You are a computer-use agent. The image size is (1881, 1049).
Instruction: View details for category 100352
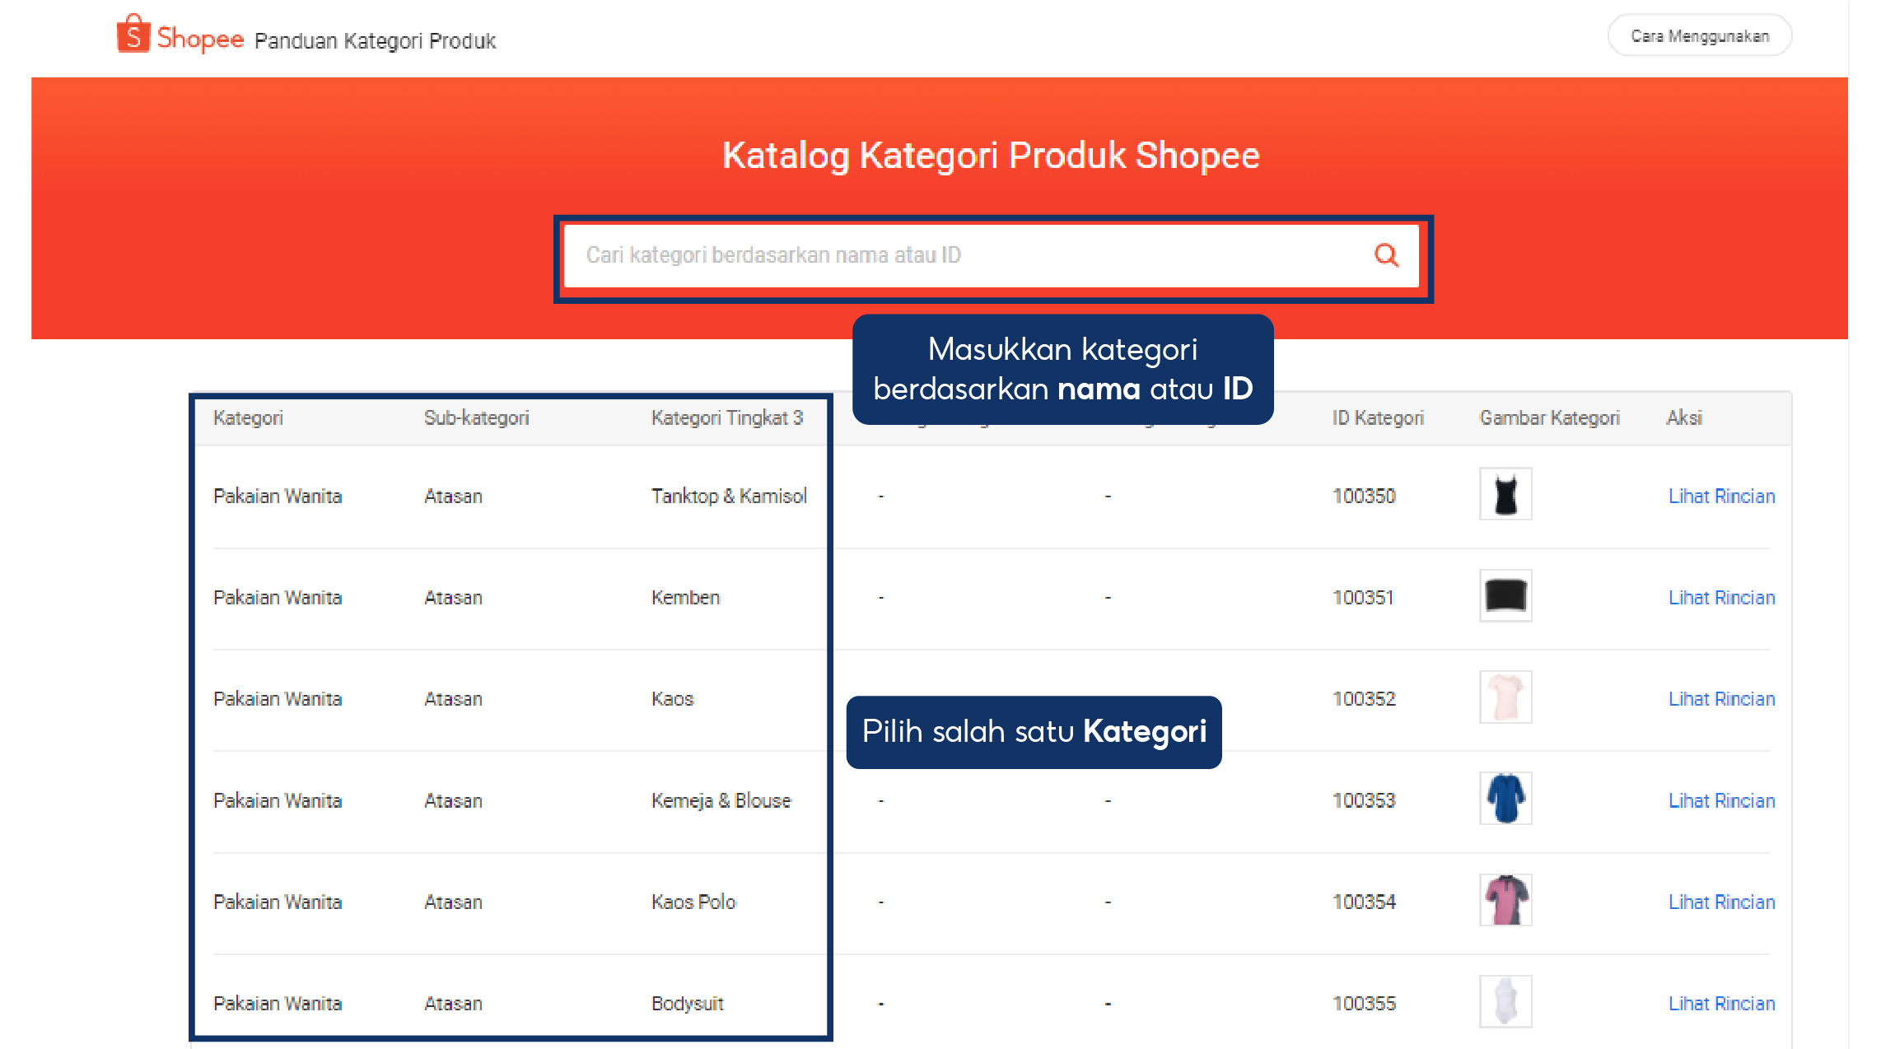1721,699
